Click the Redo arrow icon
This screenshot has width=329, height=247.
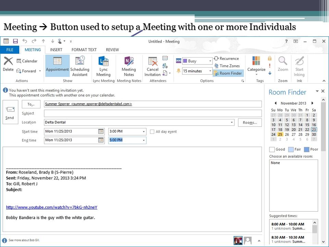[34, 41]
